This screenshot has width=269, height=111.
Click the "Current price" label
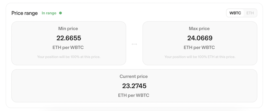click(x=134, y=76)
